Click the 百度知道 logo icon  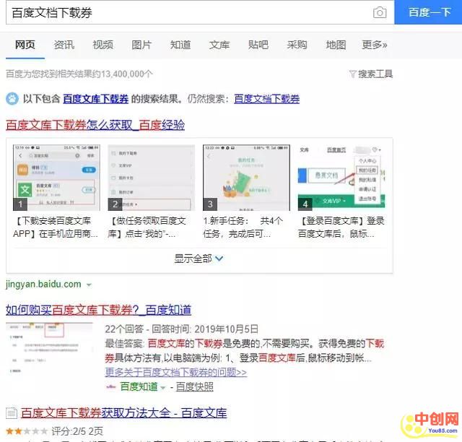(112, 386)
